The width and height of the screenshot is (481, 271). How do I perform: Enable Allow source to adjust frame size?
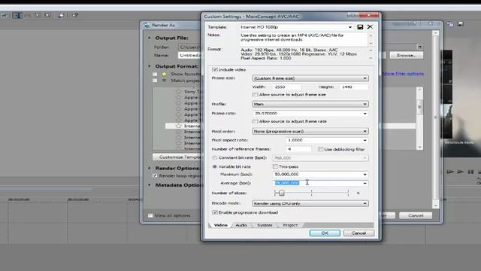[256, 95]
